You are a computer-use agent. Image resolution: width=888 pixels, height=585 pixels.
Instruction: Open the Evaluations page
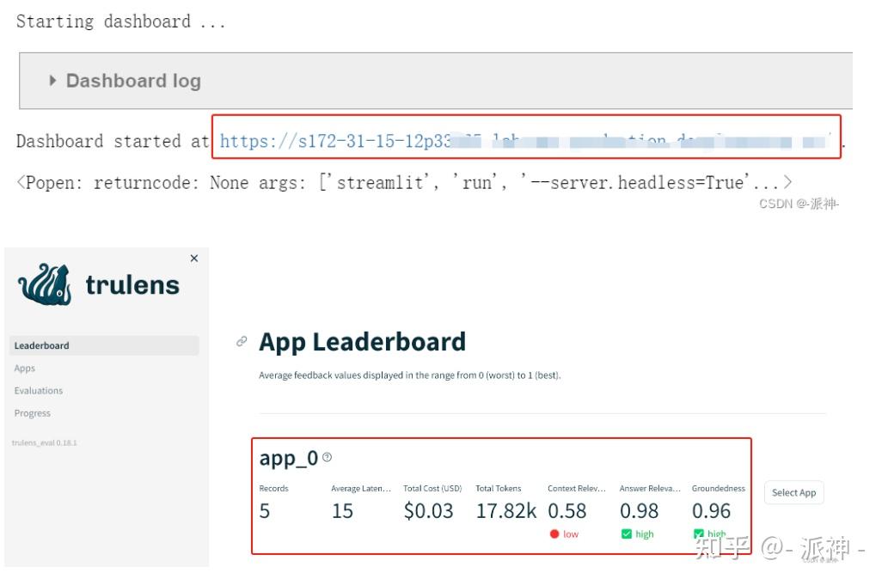[39, 391]
